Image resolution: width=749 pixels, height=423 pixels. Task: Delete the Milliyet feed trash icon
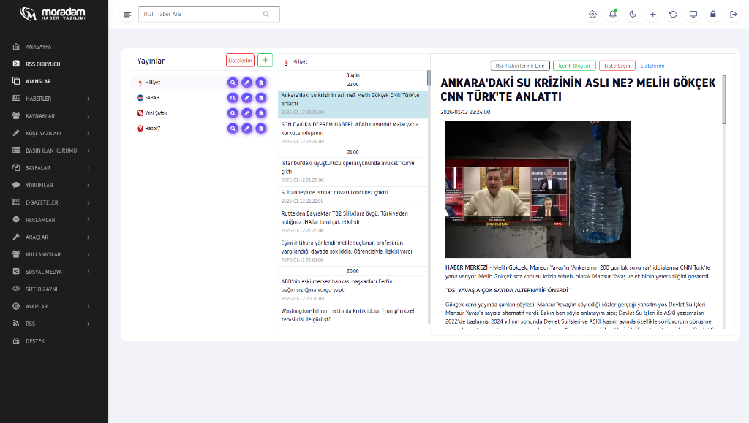tap(261, 83)
